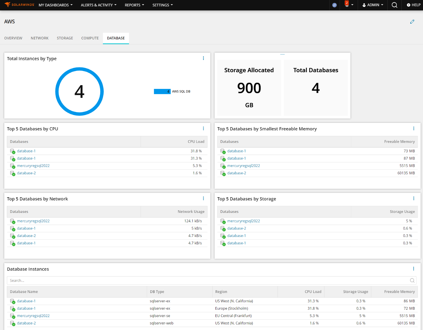Click the Storage Allocated 900 GB tile
423x330 pixels.
(x=249, y=88)
